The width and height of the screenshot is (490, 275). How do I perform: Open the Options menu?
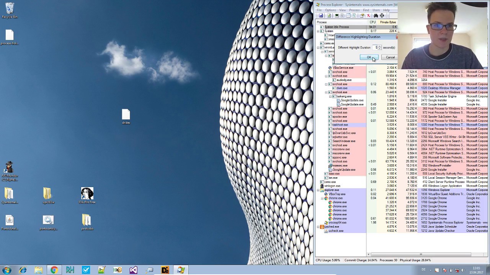330,10
